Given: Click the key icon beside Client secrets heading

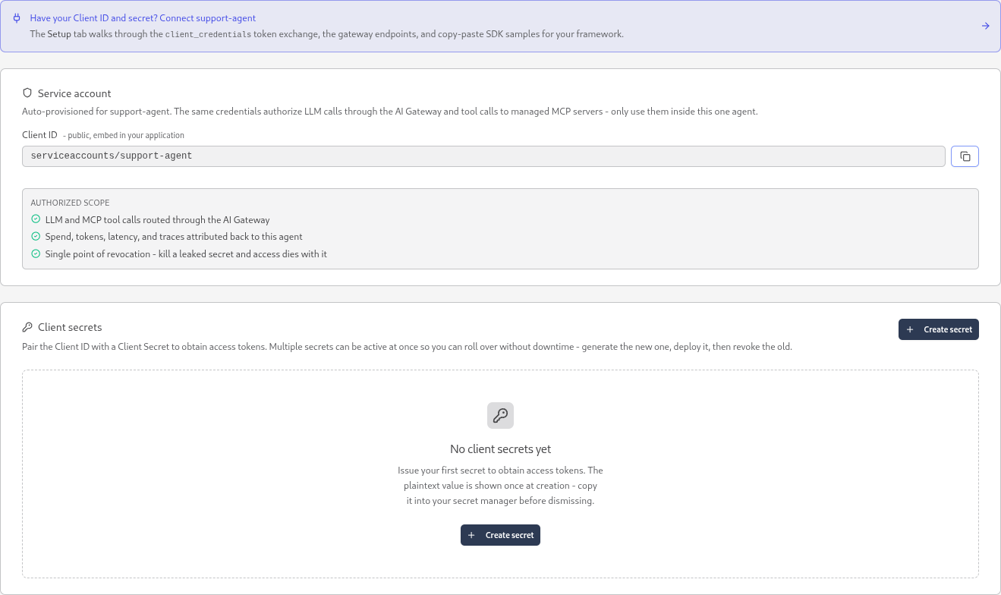Looking at the screenshot, I should (27, 327).
